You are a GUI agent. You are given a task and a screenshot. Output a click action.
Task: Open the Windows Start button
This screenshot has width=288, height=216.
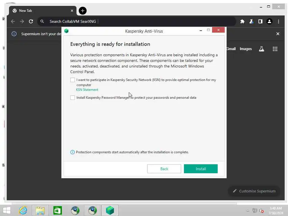7,210
